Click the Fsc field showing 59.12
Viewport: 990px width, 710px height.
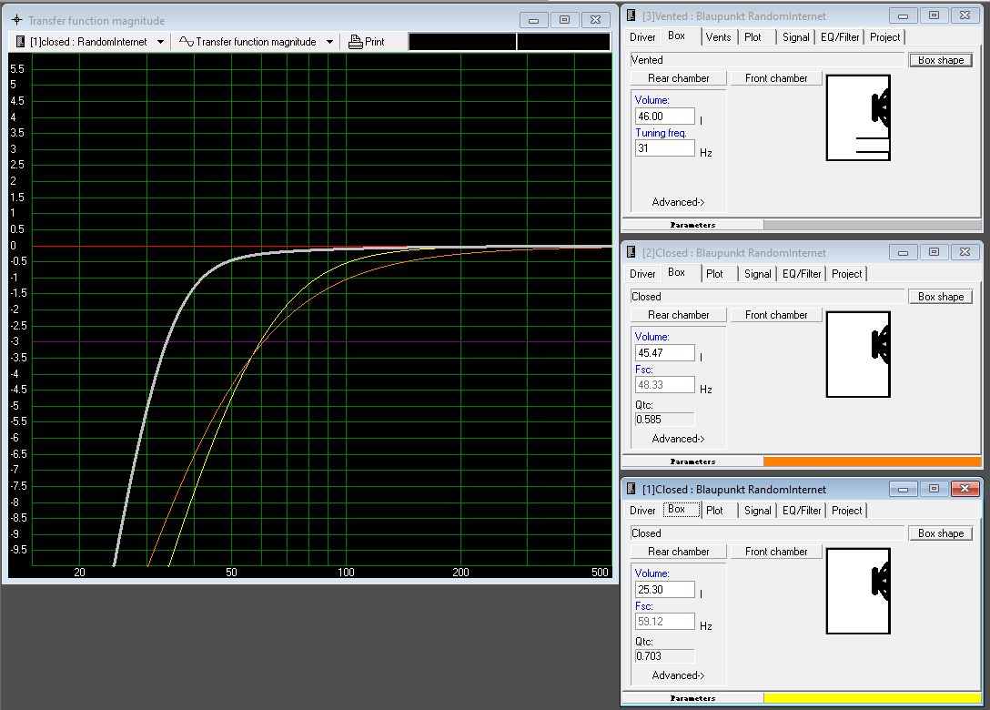click(665, 622)
